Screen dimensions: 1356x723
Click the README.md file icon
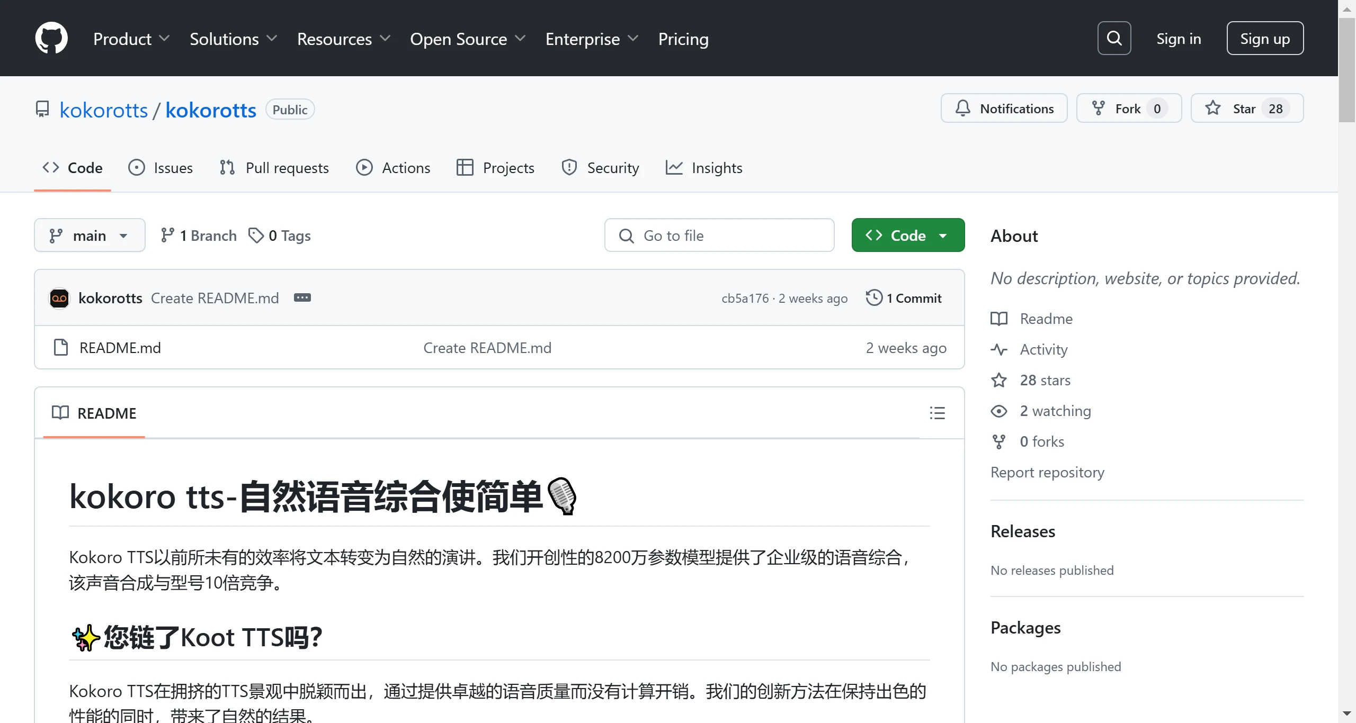point(61,348)
